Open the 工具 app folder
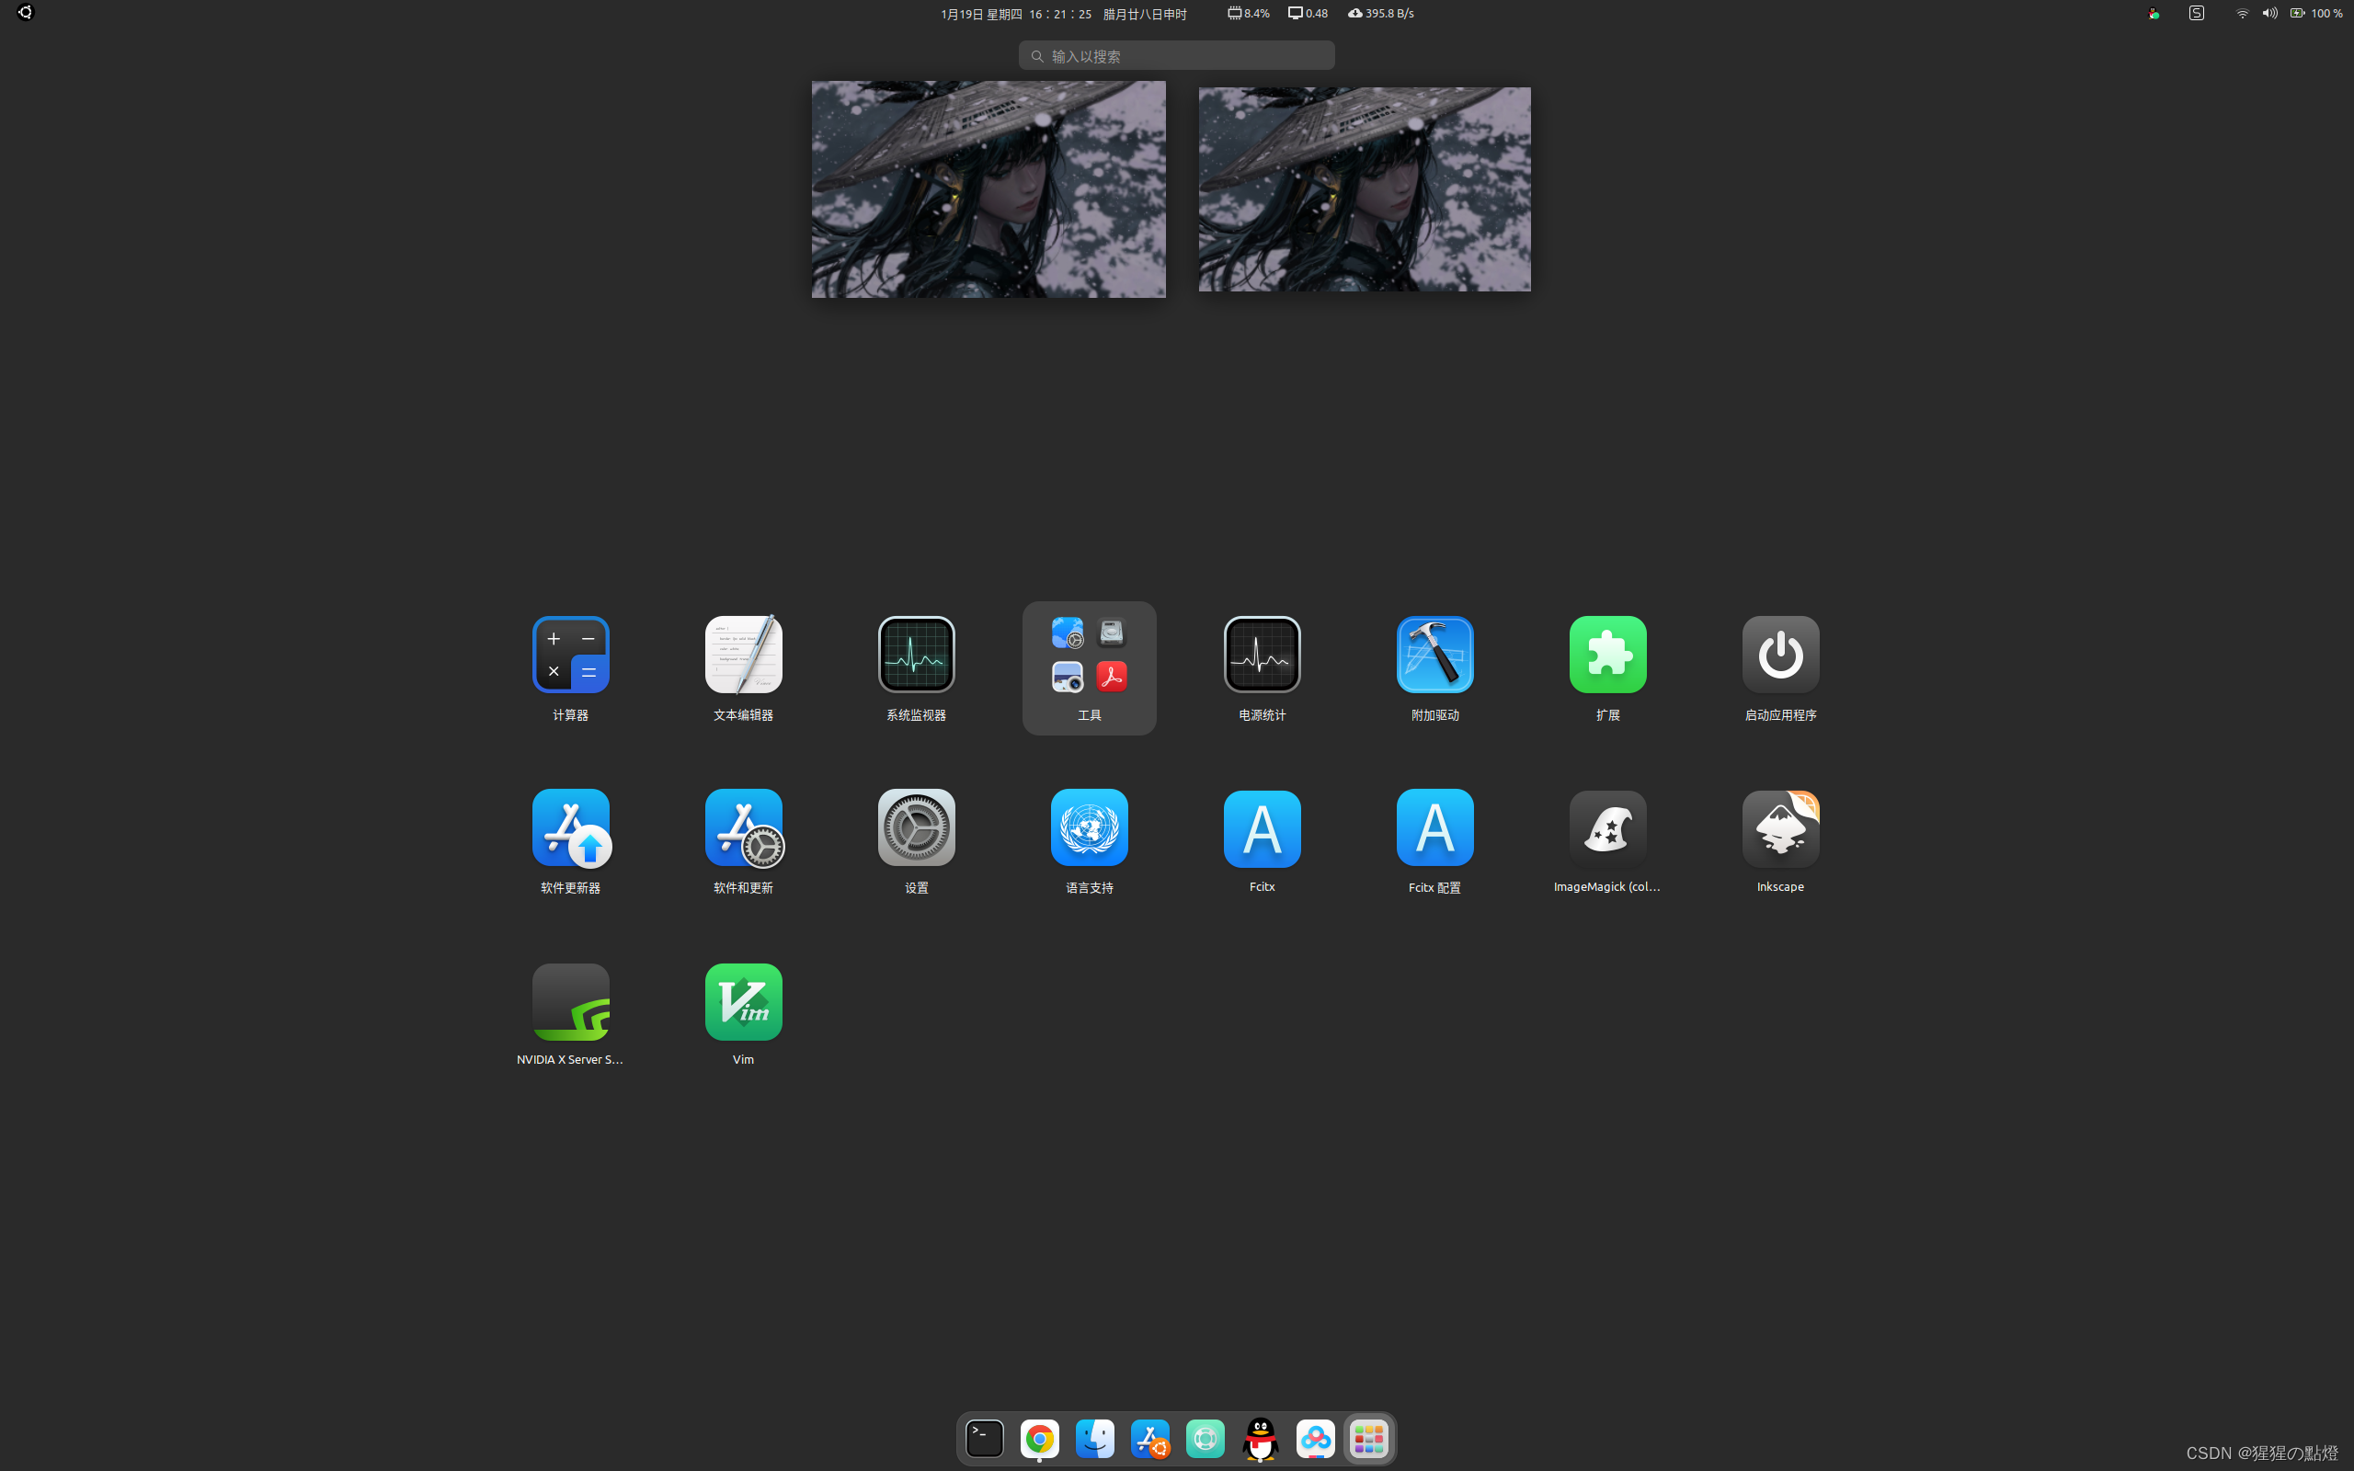2354x1471 pixels. [x=1089, y=667]
